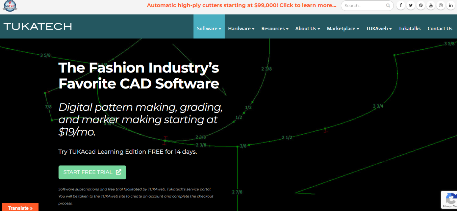Expand the About Us menu
The image size is (457, 211).
[307, 29]
